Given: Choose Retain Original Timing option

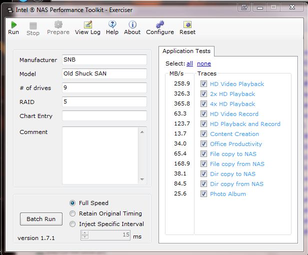Looking at the screenshot, I should [72, 213].
